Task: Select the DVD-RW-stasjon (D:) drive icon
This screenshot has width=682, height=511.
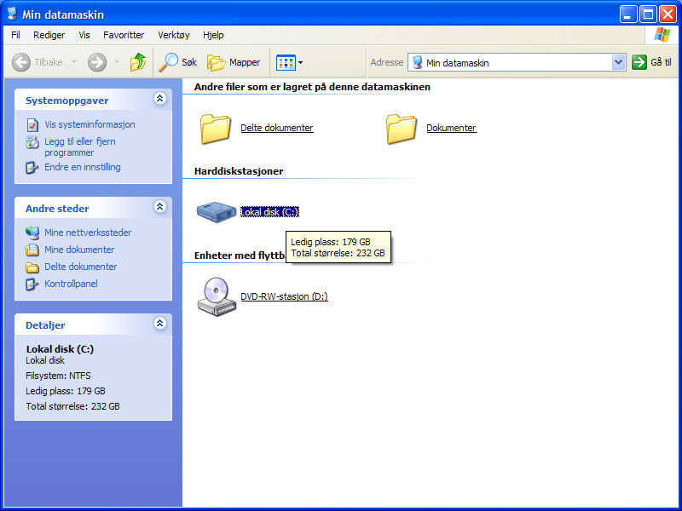Action: coord(217,296)
